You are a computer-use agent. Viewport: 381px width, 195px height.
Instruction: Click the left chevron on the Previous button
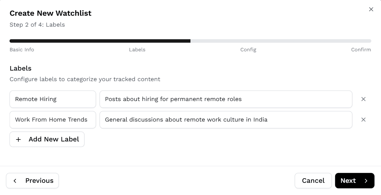point(15,181)
